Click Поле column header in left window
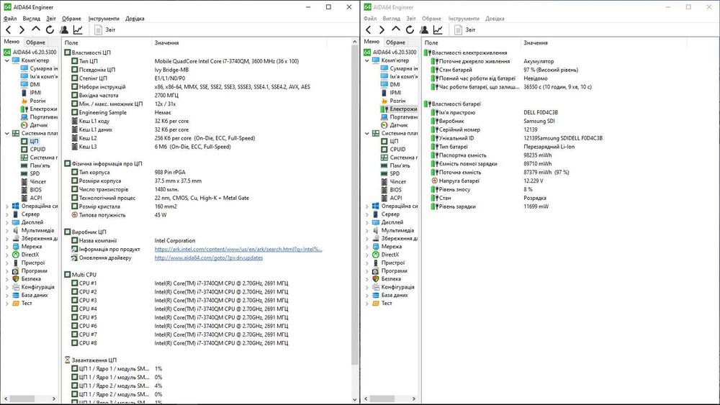The height and width of the screenshot is (405, 720). point(107,42)
